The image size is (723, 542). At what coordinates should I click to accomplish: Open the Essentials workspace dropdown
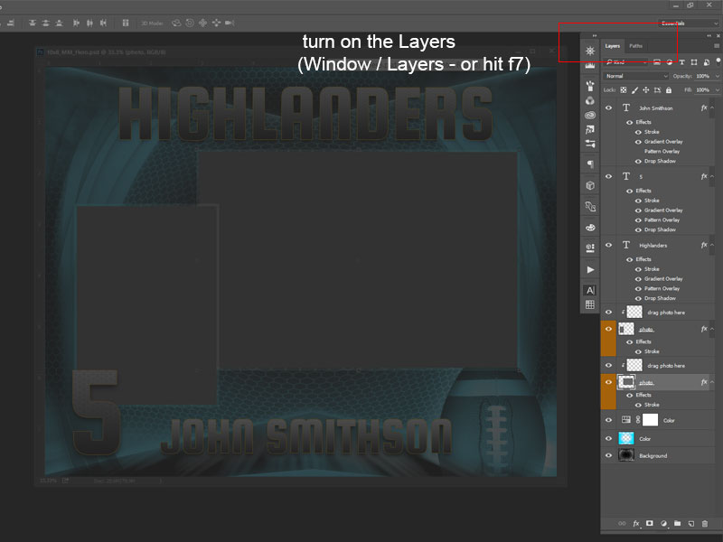coord(688,23)
